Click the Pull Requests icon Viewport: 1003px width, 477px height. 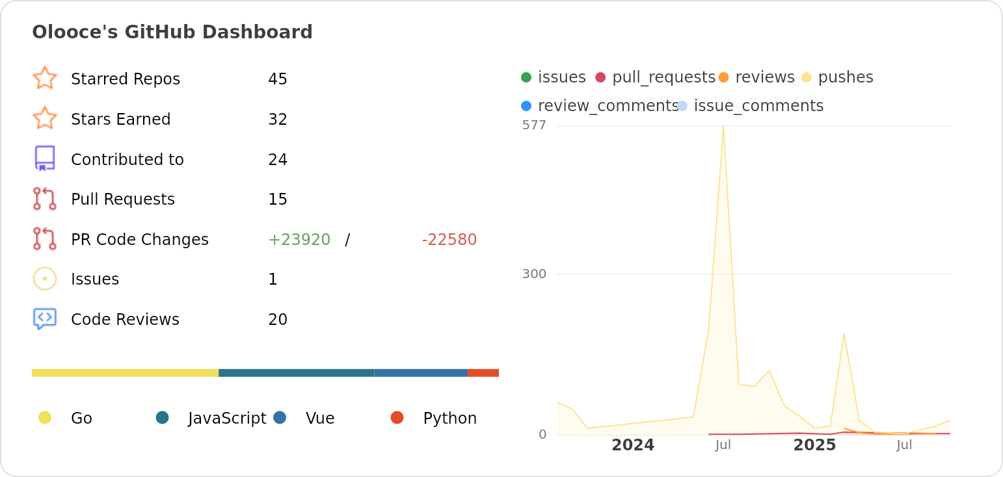click(x=45, y=199)
